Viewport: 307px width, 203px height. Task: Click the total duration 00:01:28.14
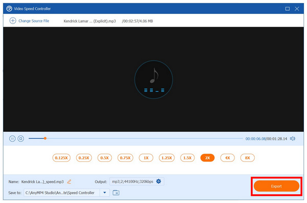pos(277,139)
